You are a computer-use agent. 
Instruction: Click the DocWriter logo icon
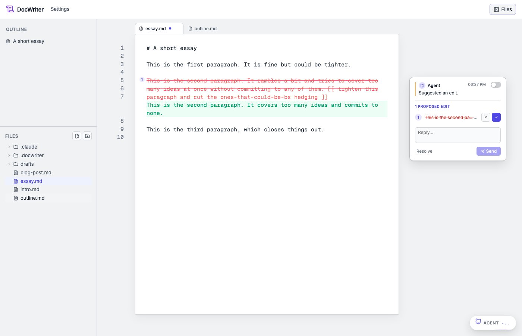point(10,9)
